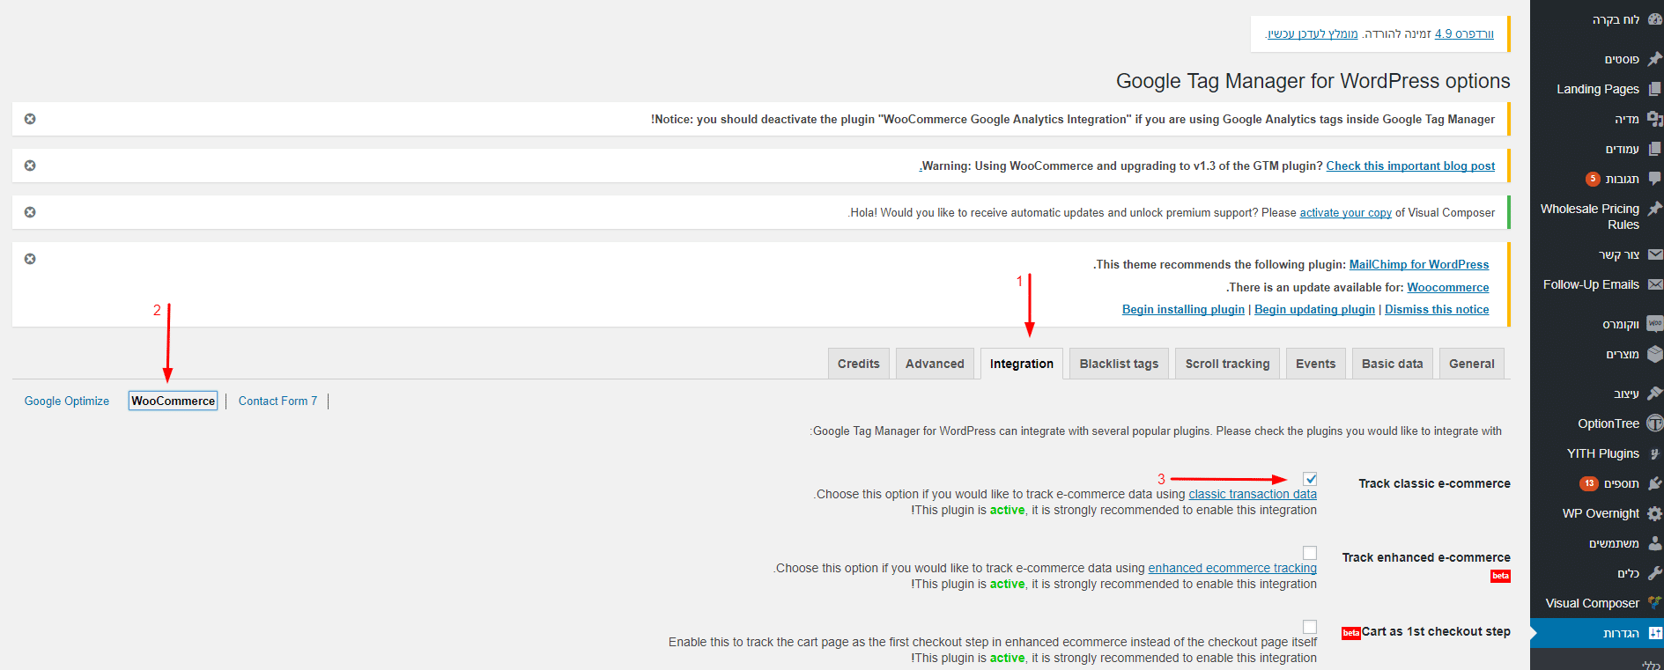Click the OptionTree icon

point(1654,423)
